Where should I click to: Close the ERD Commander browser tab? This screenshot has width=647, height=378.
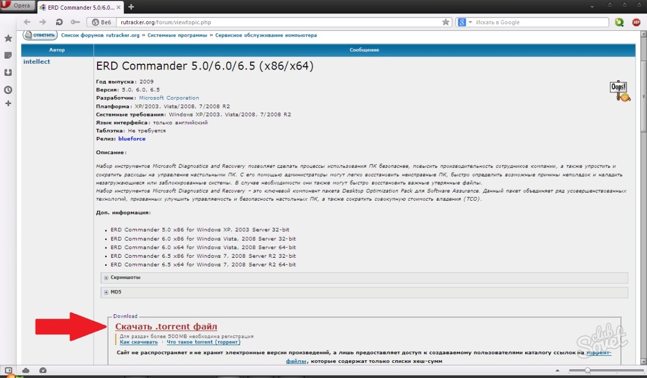point(120,6)
